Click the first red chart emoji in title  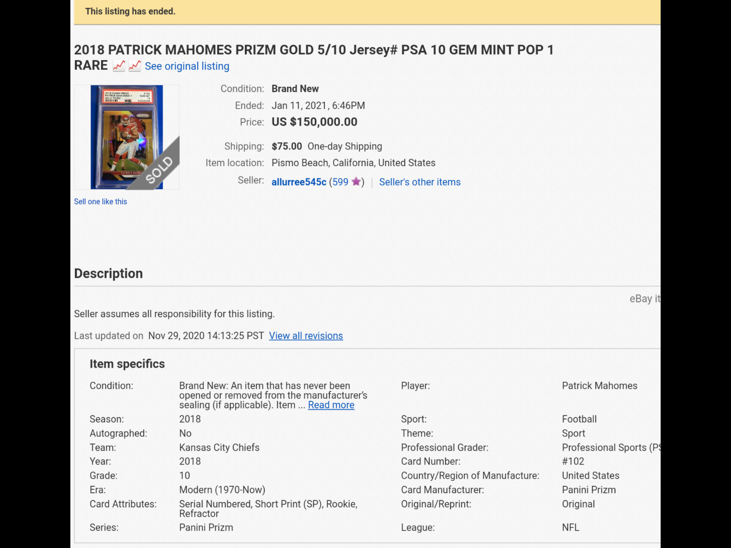point(119,66)
